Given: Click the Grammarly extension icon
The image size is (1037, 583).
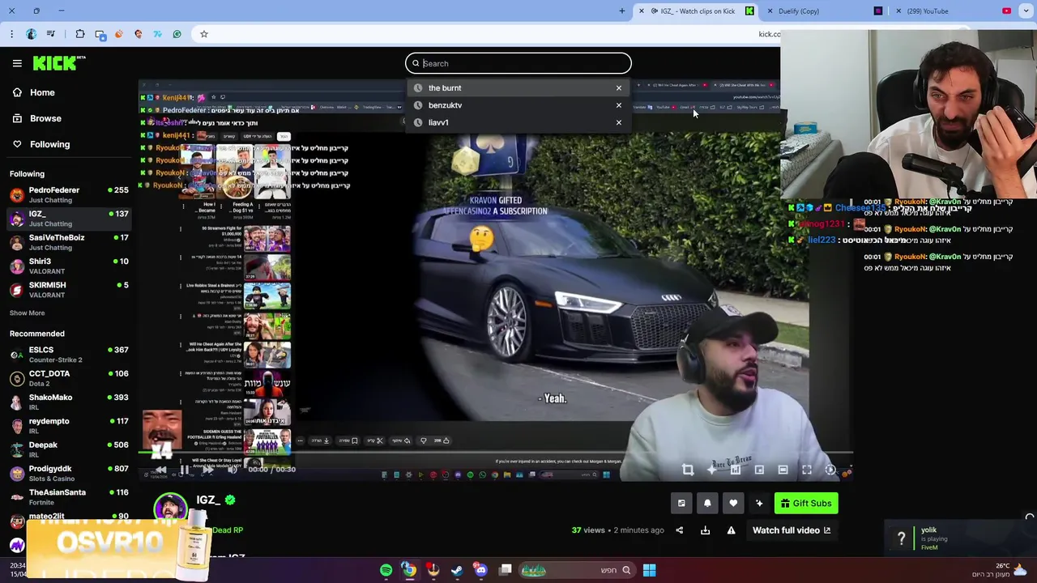Looking at the screenshot, I should 177,34.
